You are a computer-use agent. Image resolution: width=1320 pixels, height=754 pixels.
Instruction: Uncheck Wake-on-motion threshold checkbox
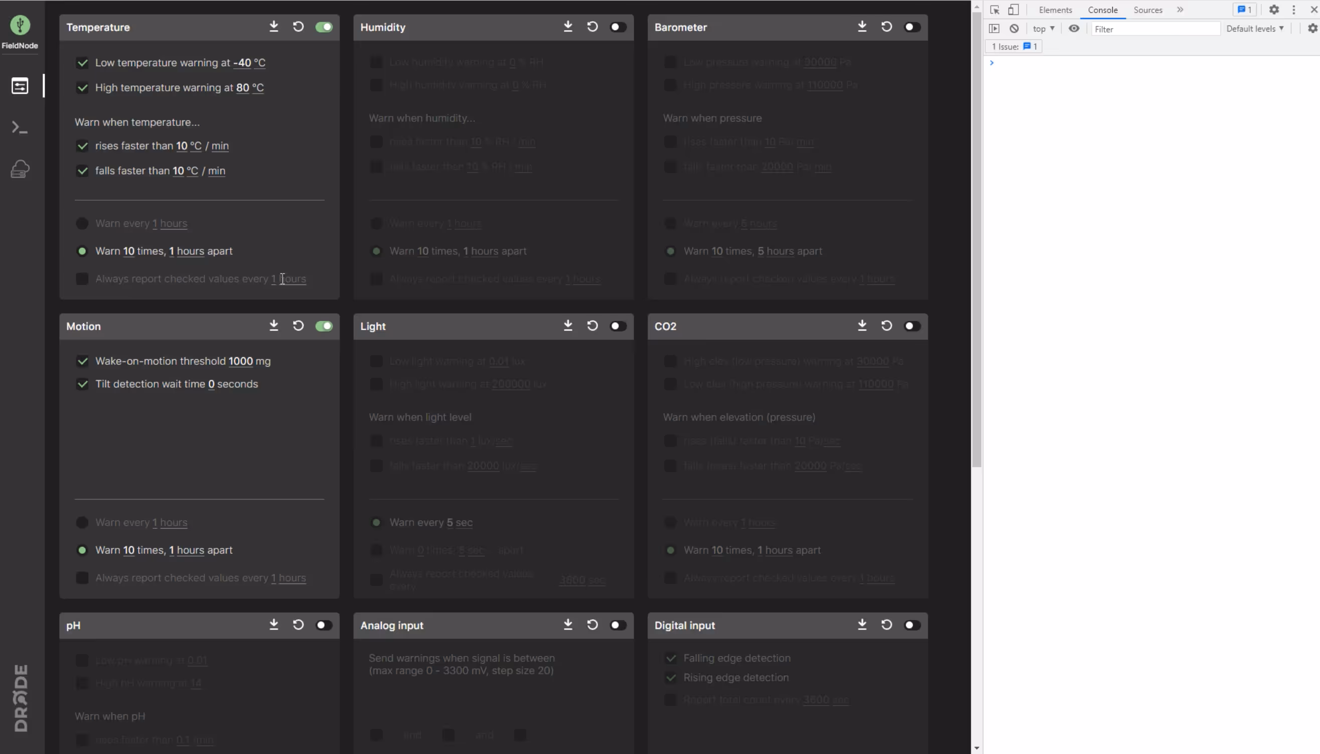[x=82, y=361]
